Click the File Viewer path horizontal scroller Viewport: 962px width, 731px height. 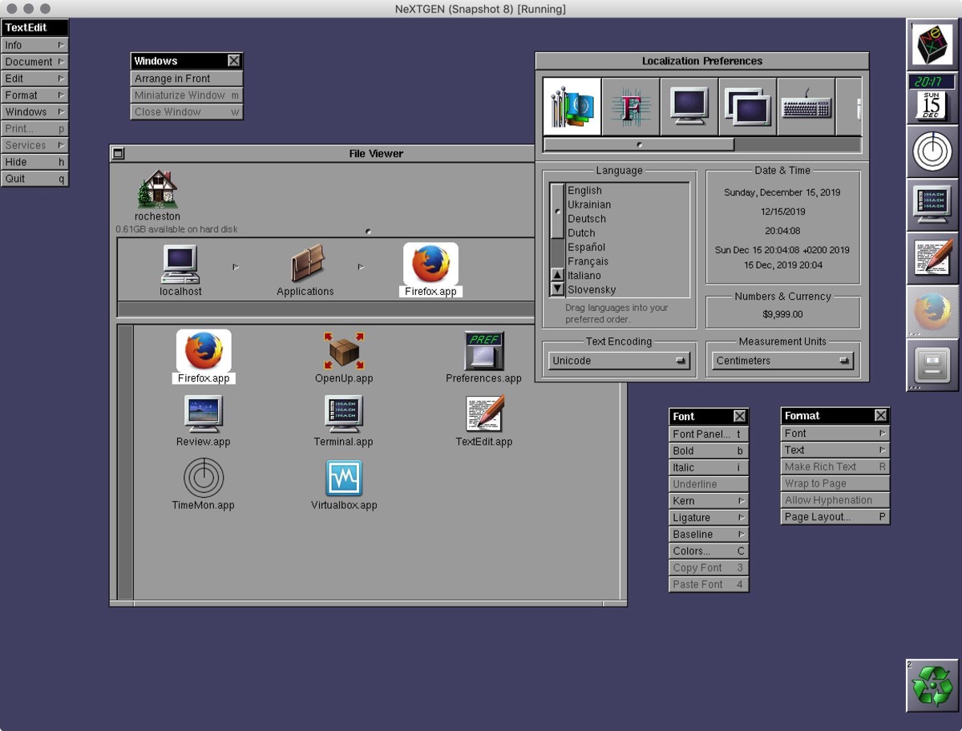click(x=325, y=309)
